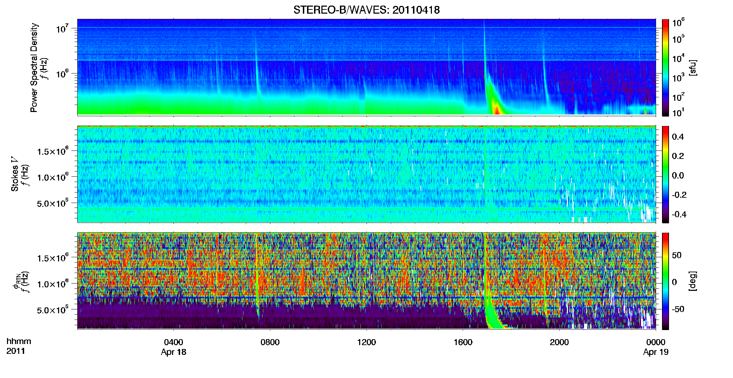This screenshot has height=378, width=733.
Task: Click the "φRTN" axis title
Action: pyautogui.click(x=16, y=282)
